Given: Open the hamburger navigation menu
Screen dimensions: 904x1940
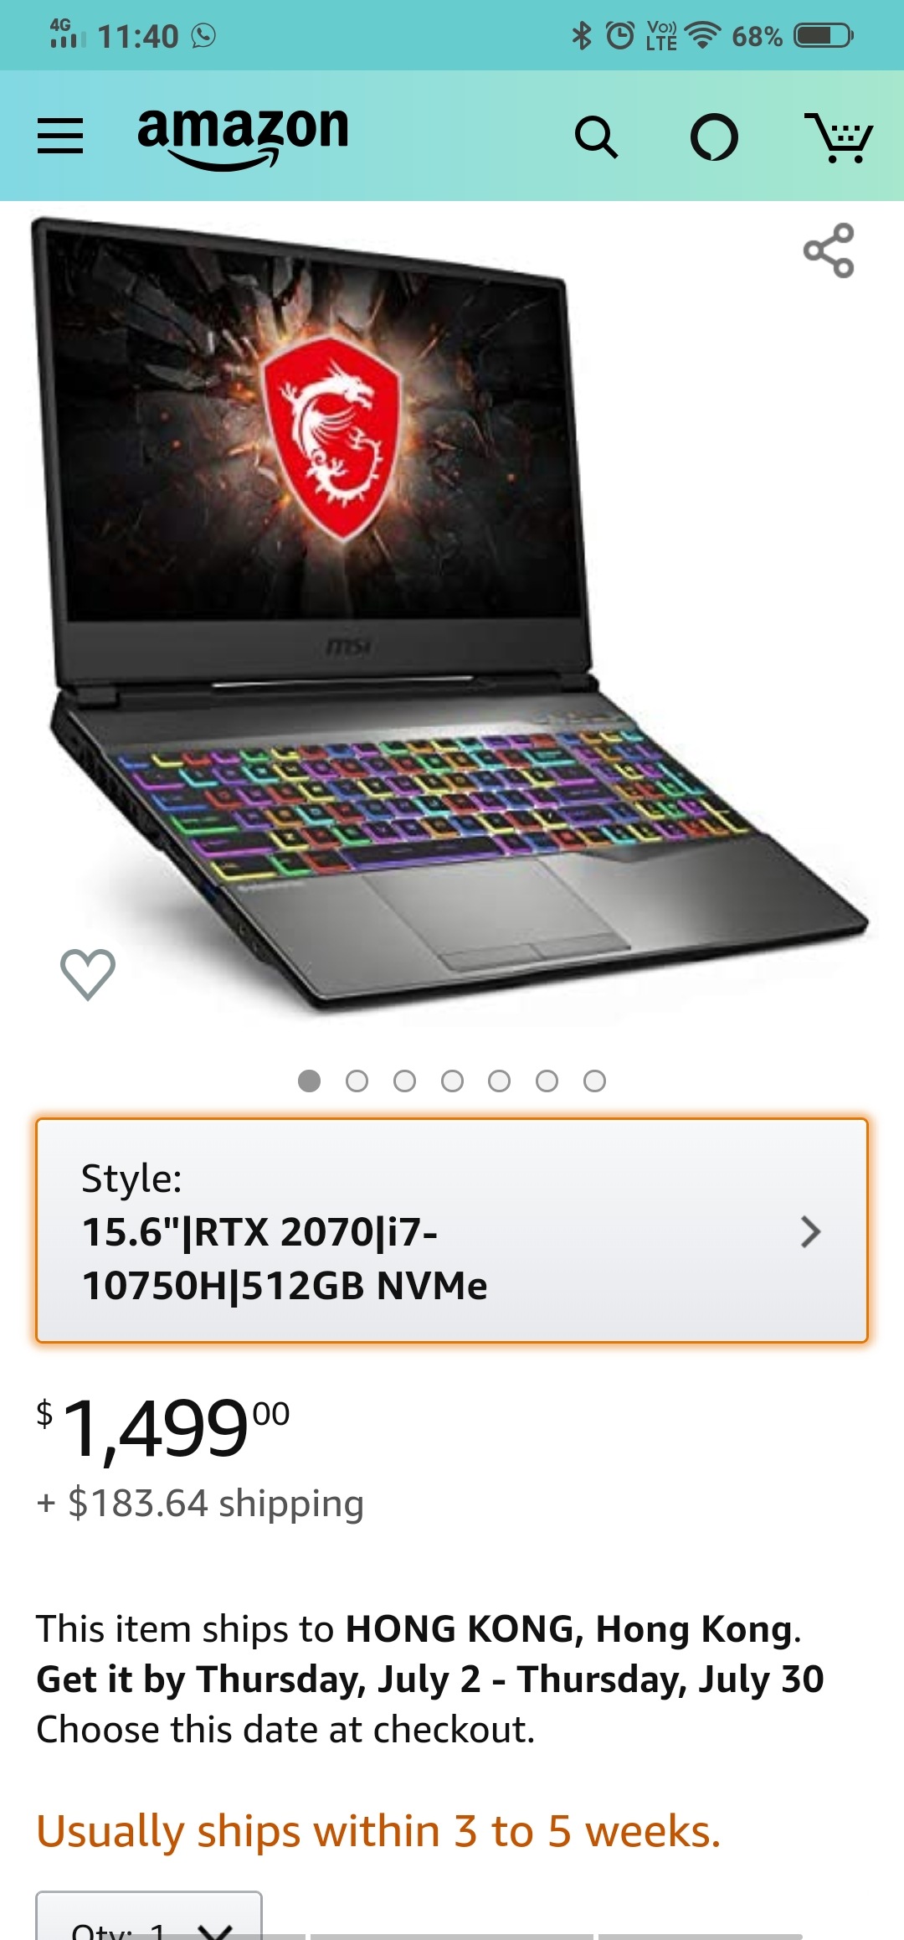Looking at the screenshot, I should coord(60,136).
